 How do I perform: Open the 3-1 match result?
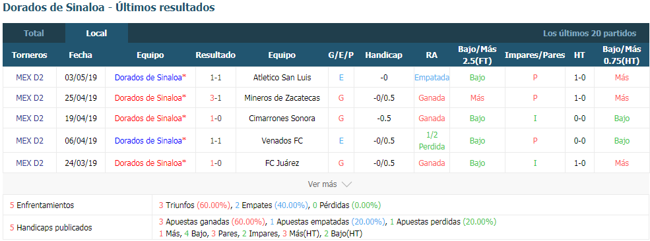pos(216,98)
